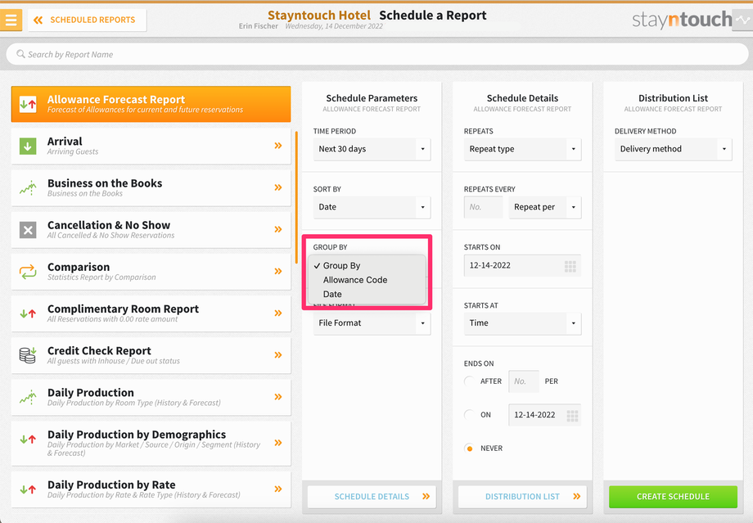Open the Repeat type dropdown
753x523 pixels.
(522, 149)
